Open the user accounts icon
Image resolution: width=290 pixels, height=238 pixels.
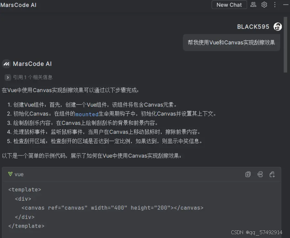(x=253, y=4)
